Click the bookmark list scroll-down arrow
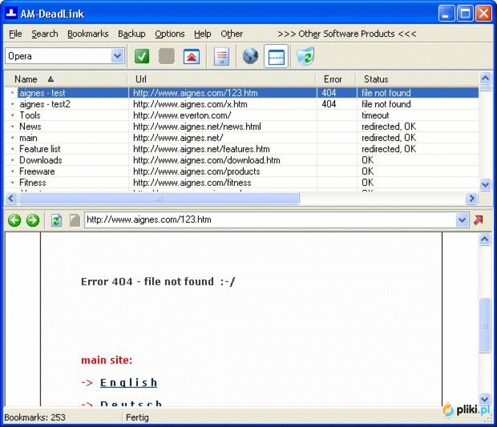The image size is (497, 427). coord(485,184)
